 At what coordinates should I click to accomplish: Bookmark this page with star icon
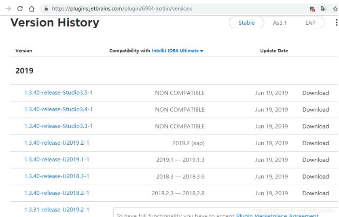coord(335,8)
